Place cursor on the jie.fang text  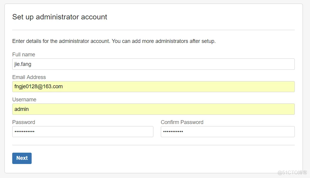pyautogui.click(x=23, y=64)
